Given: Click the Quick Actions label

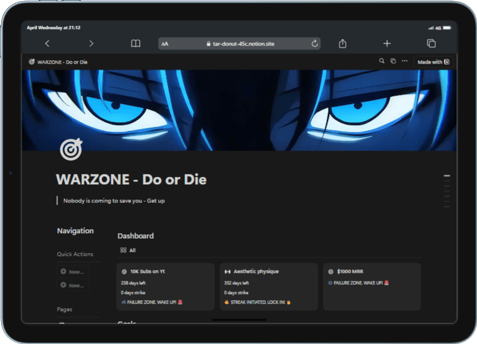Looking at the screenshot, I should point(75,254).
